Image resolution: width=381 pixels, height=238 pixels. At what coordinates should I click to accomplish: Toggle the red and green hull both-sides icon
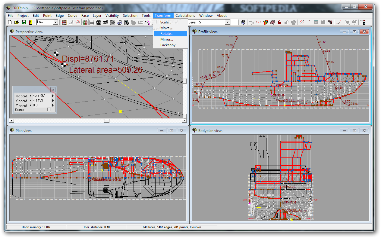[85, 22]
